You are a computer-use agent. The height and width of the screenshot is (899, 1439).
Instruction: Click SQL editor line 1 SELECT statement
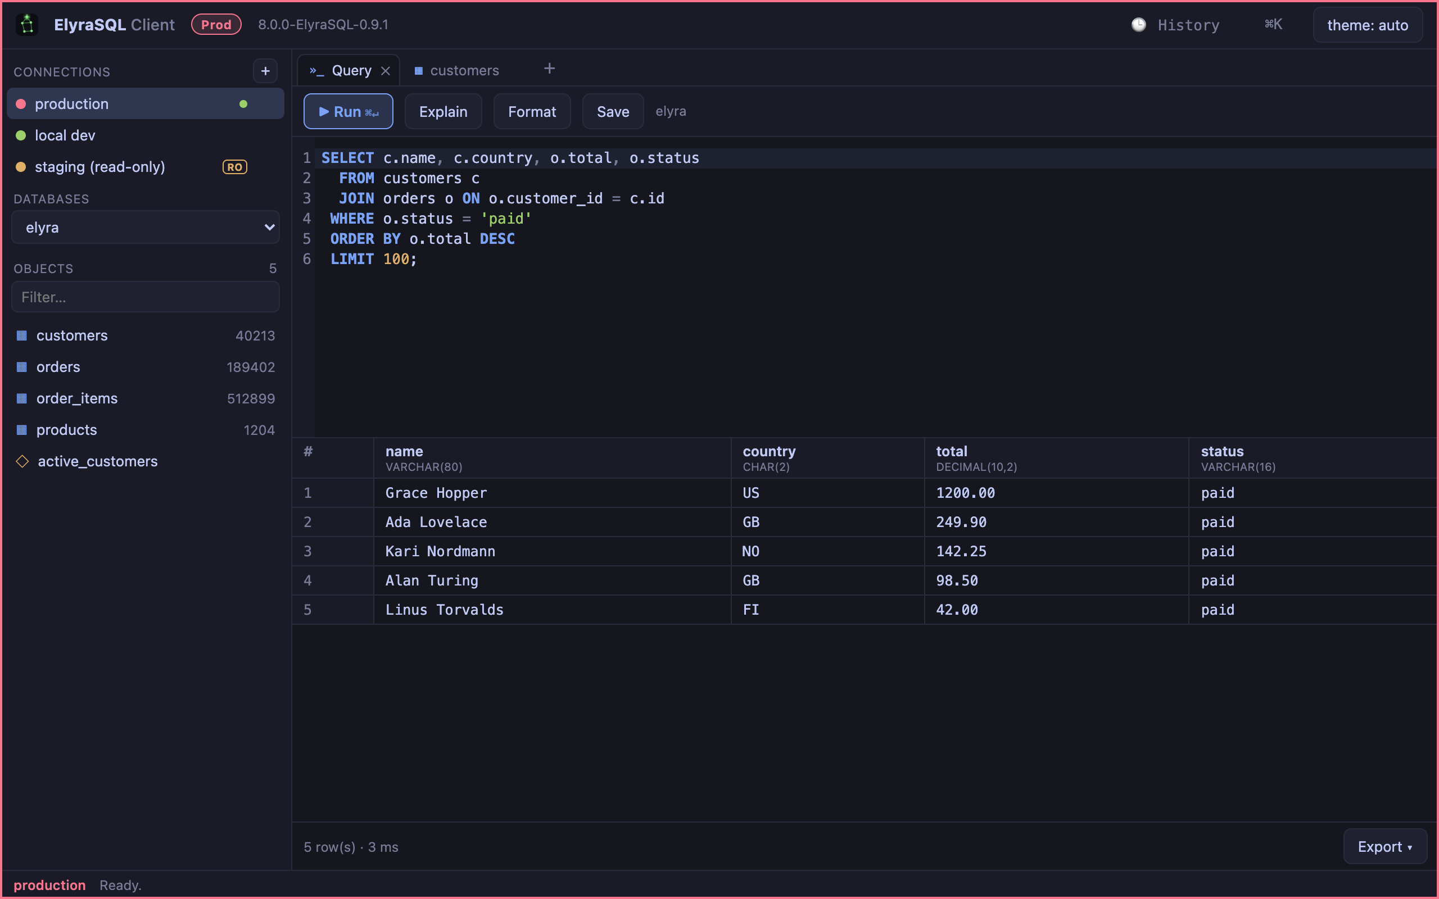(x=510, y=157)
